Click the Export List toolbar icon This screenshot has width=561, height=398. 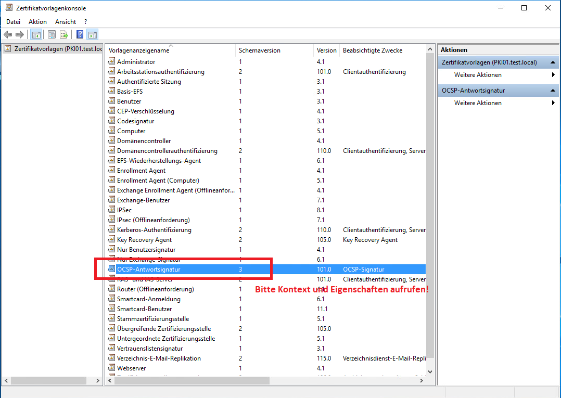64,35
